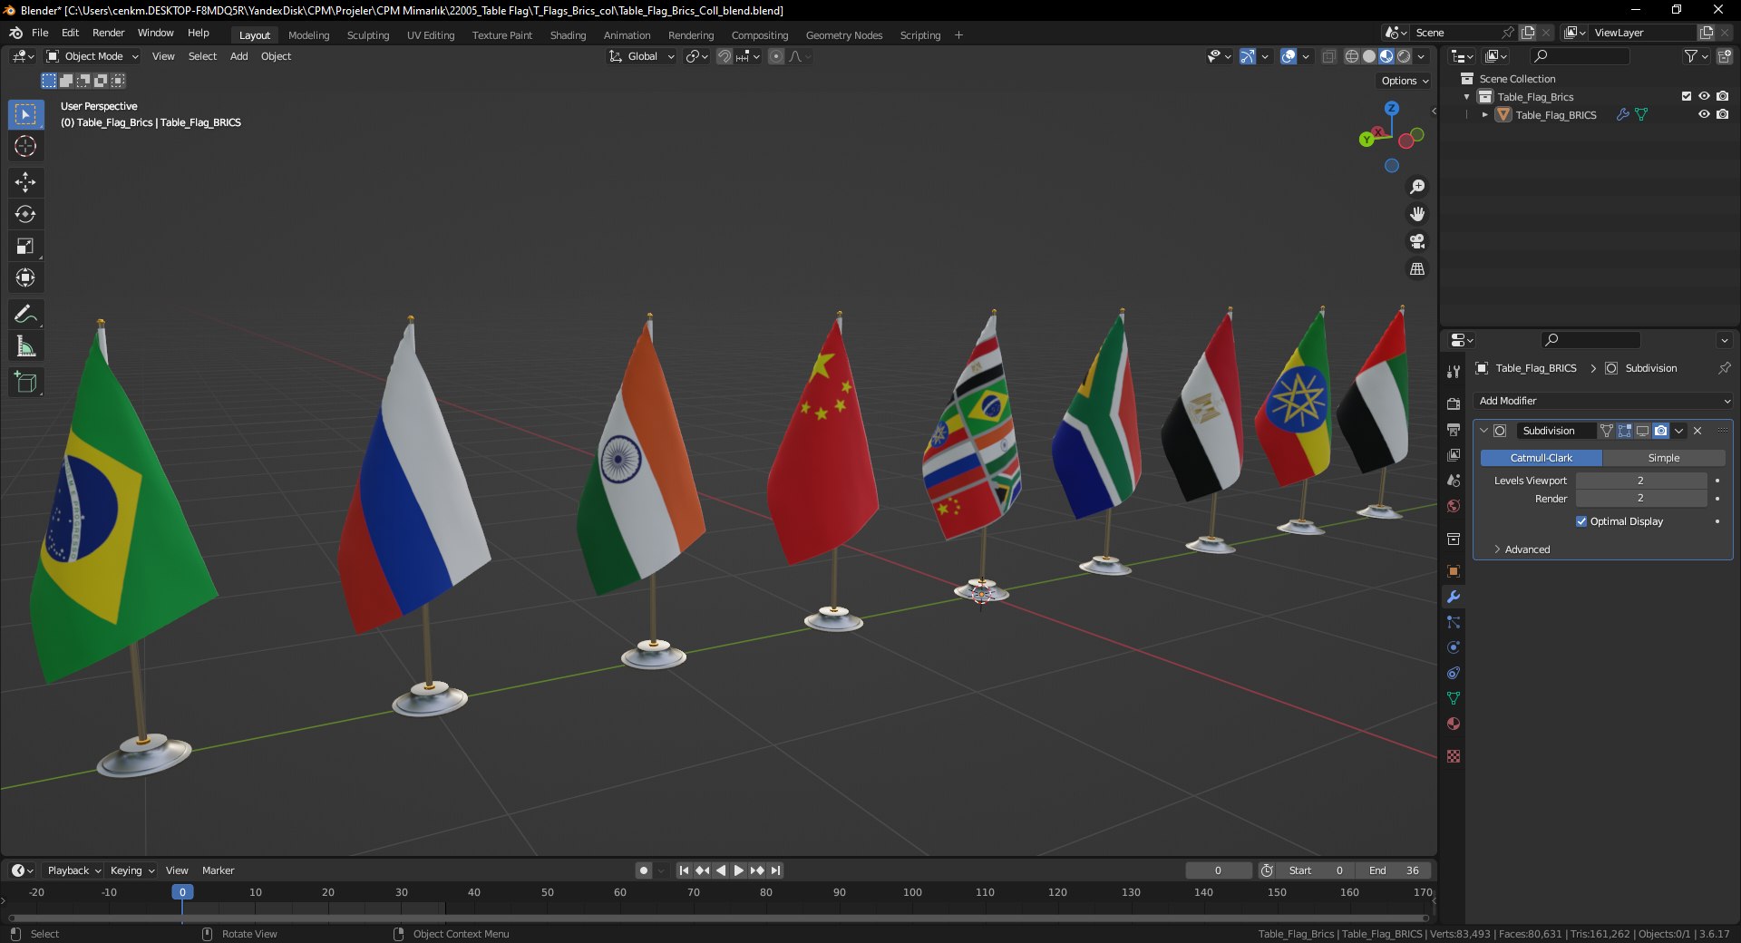Pin the properties editor context
This screenshot has width=1741, height=943.
pyautogui.click(x=1725, y=368)
